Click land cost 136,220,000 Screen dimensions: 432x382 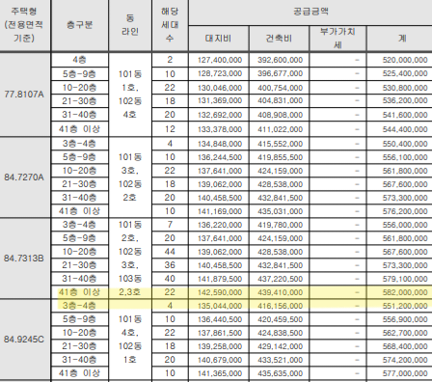pos(220,225)
